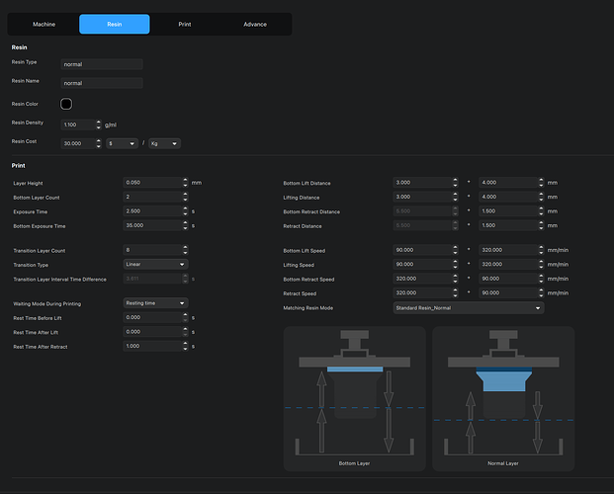
Task: Adjust Bottom Retract Speed 320.000 stepper
Action: click(455, 279)
